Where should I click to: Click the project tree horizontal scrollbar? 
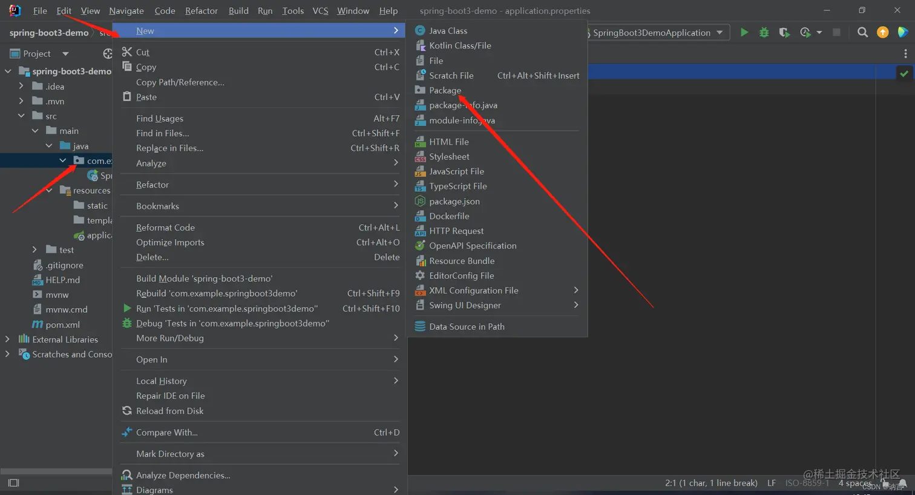[56, 471]
